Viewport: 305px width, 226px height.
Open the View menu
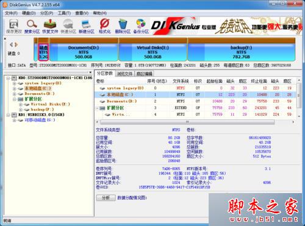click(x=82, y=13)
